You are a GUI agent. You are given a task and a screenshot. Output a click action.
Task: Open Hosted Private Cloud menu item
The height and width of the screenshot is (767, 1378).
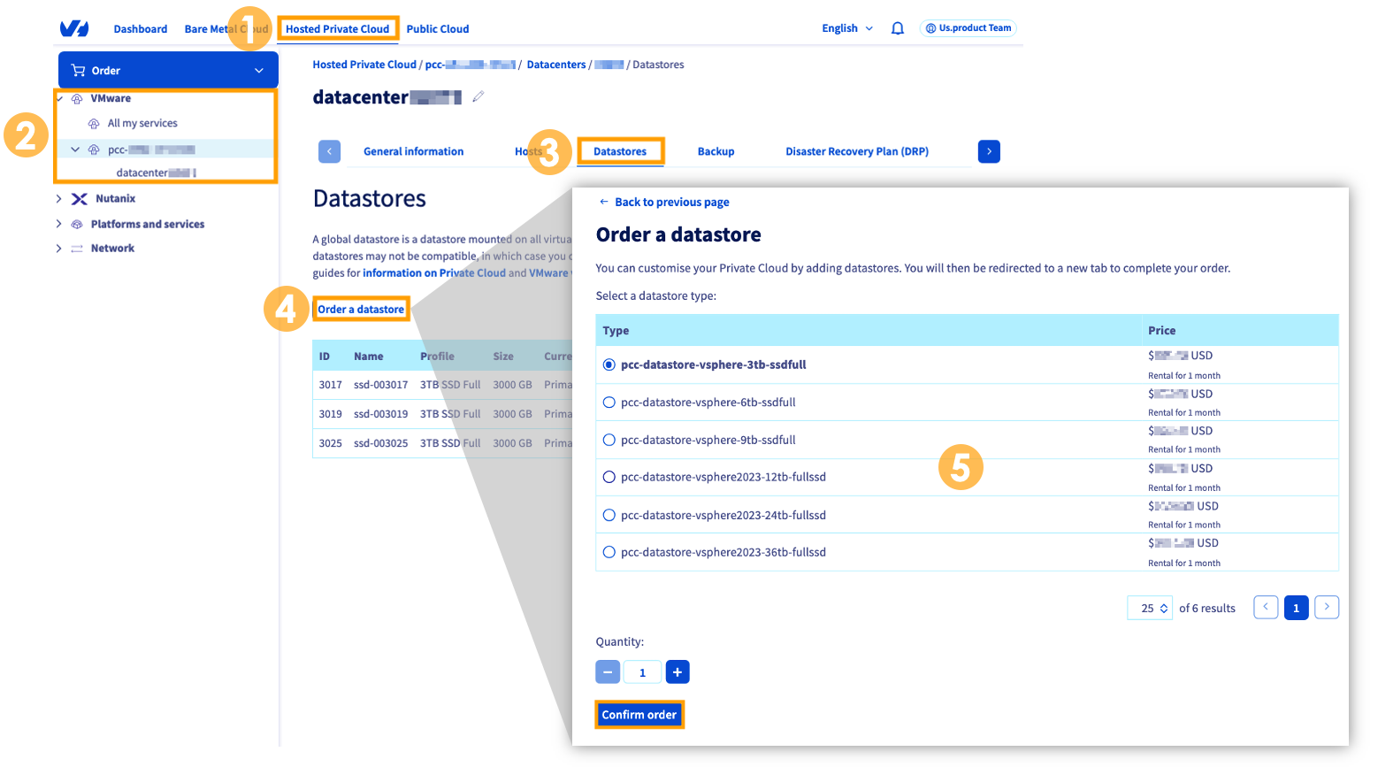[x=337, y=29]
